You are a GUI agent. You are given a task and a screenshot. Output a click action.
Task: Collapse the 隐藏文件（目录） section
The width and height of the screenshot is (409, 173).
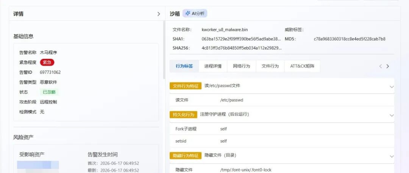click(x=392, y=156)
